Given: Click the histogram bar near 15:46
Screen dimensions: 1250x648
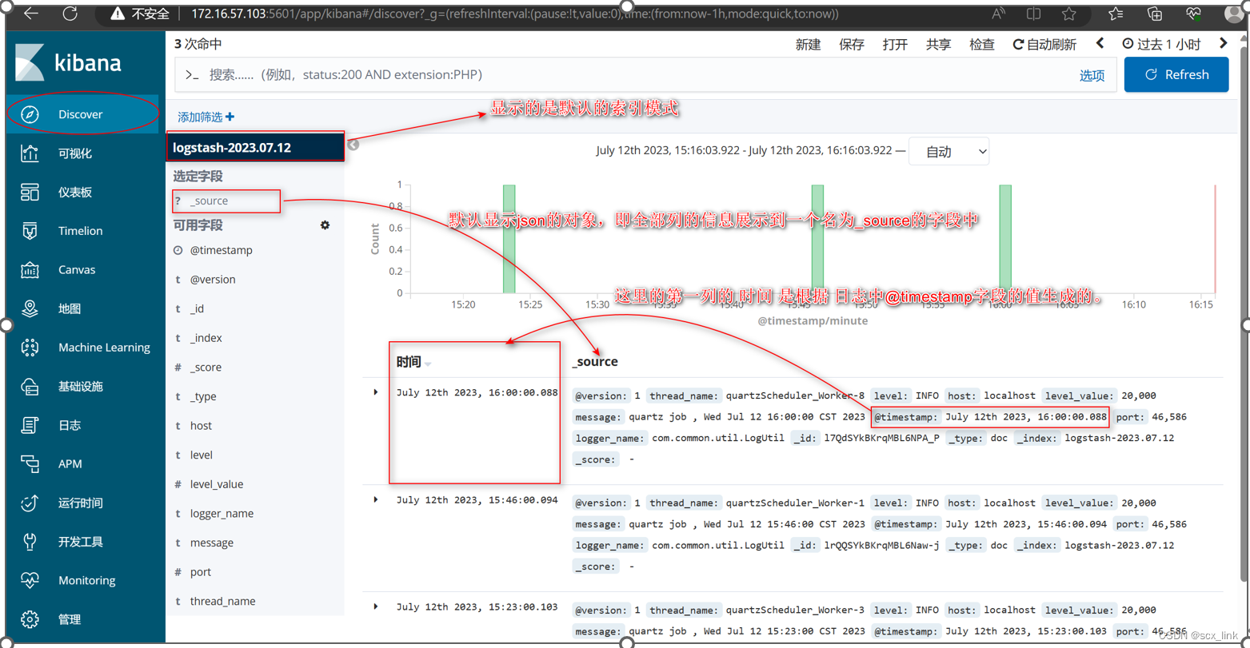Looking at the screenshot, I should point(817,239).
